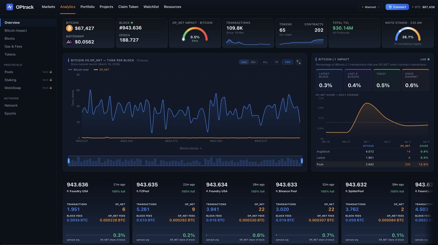Viewport: 438px width, 245px height.
Task: Set chart range to 7D
Action: coord(276,62)
